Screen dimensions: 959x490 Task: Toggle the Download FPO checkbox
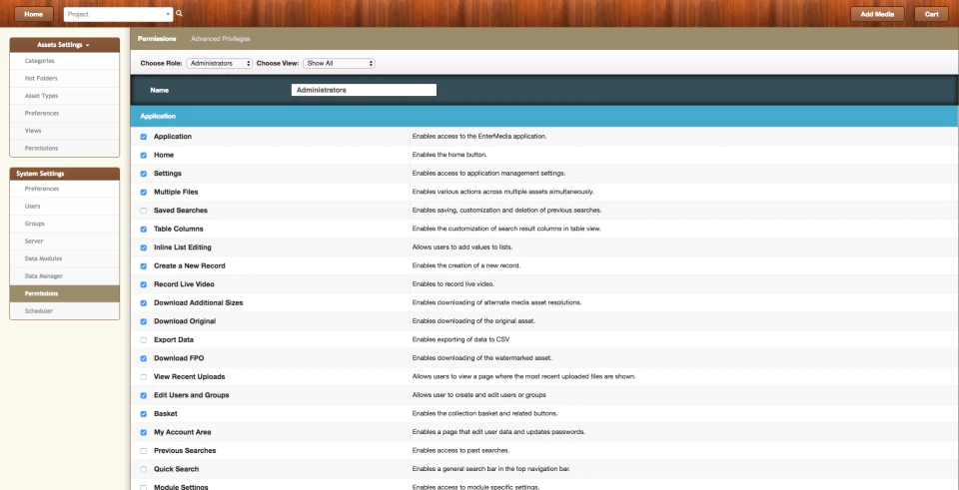tap(144, 358)
